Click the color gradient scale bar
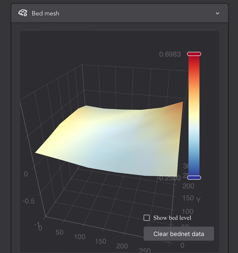238x253 pixels. pos(194,116)
